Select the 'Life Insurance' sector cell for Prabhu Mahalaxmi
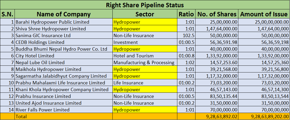The height and width of the screenshot is (120, 290). point(145,83)
